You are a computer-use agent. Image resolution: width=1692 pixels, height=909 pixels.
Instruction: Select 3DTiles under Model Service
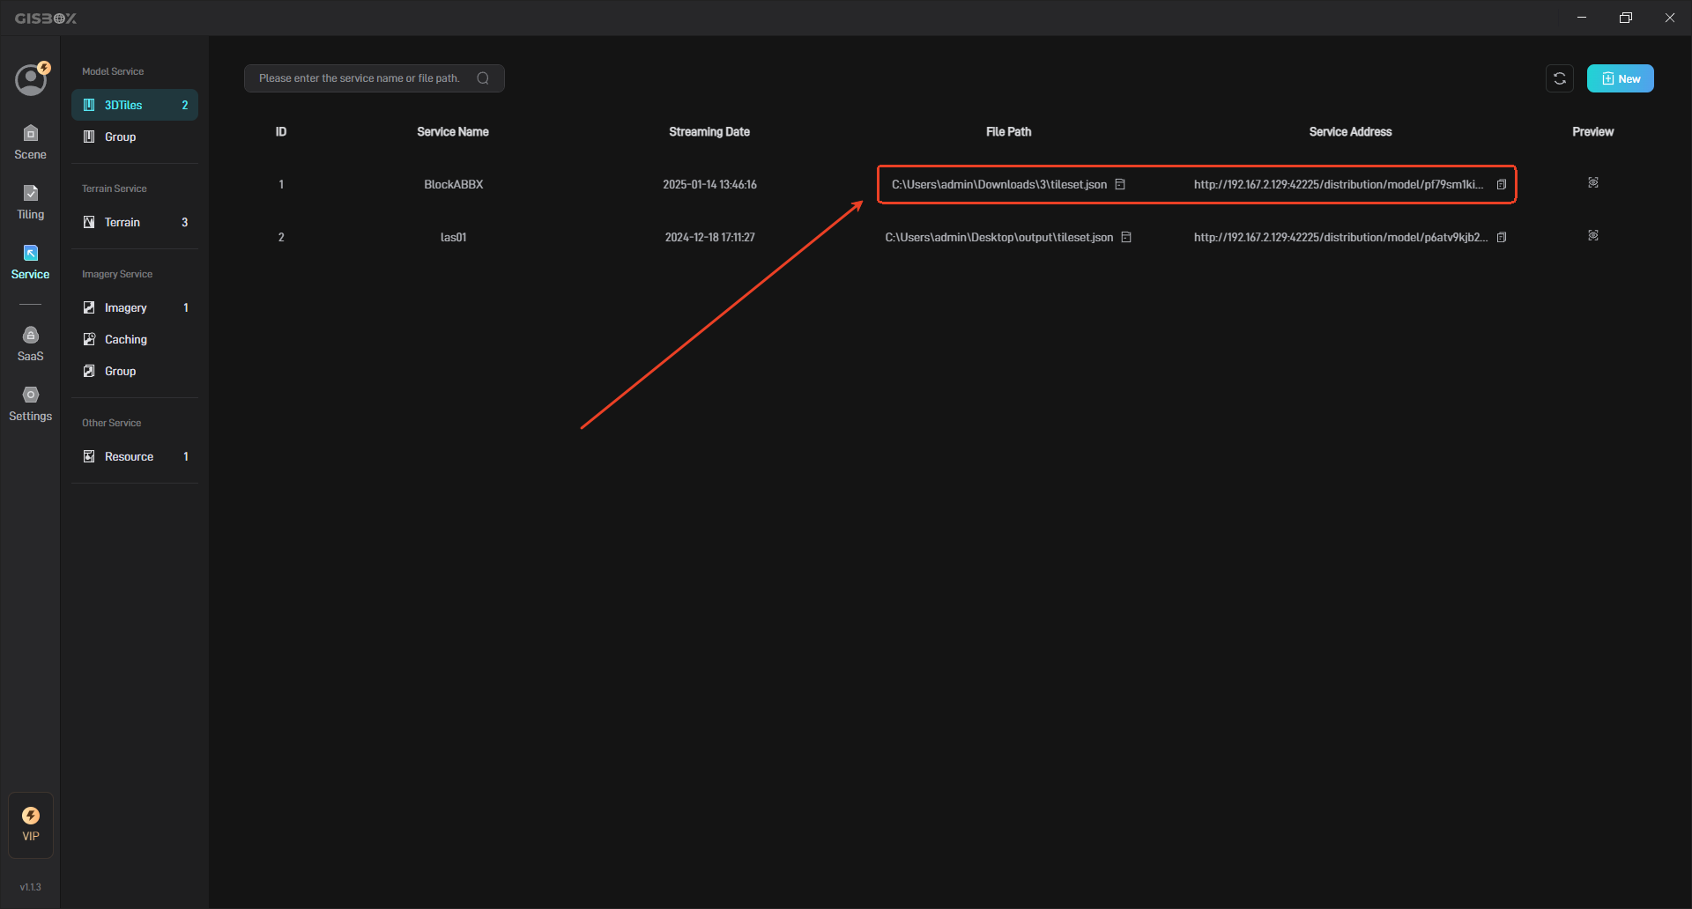point(135,105)
